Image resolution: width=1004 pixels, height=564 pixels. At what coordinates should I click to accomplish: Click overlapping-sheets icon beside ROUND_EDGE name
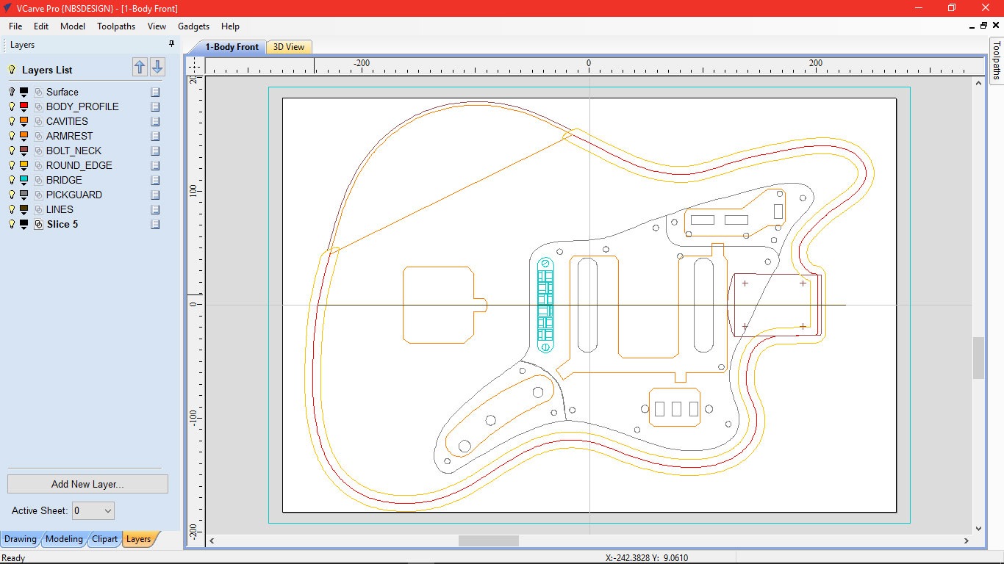[x=38, y=166]
